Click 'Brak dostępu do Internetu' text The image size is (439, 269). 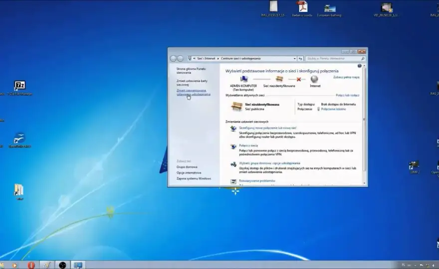(338, 104)
